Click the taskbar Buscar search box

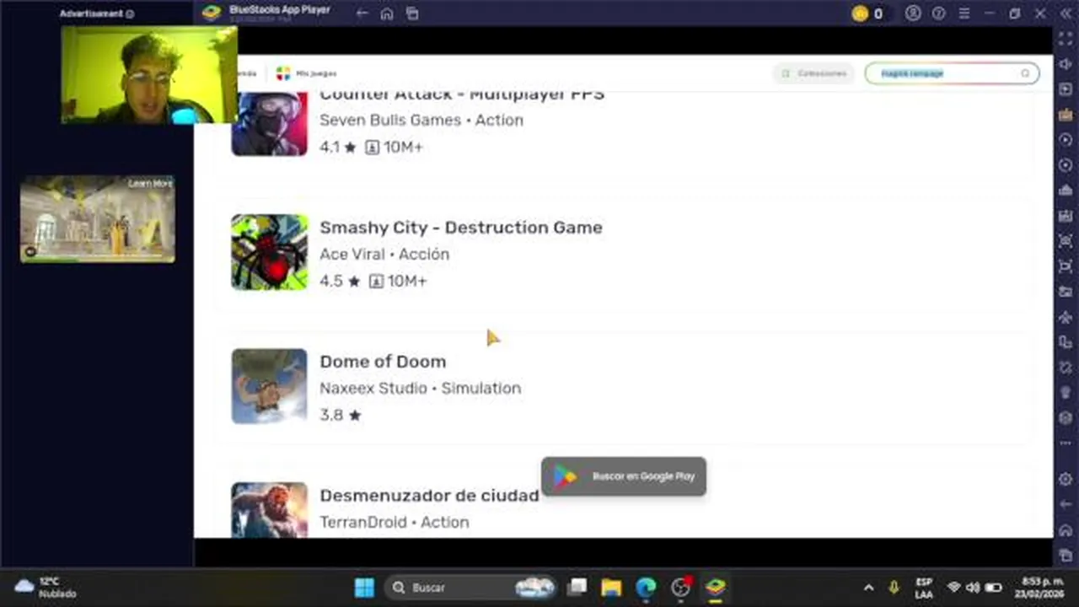(x=471, y=587)
